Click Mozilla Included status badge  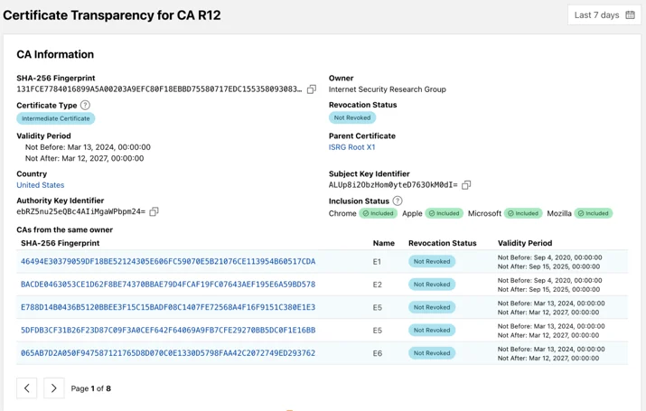[x=594, y=213]
